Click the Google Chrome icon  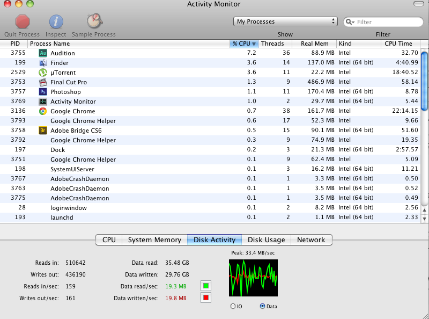click(x=43, y=111)
